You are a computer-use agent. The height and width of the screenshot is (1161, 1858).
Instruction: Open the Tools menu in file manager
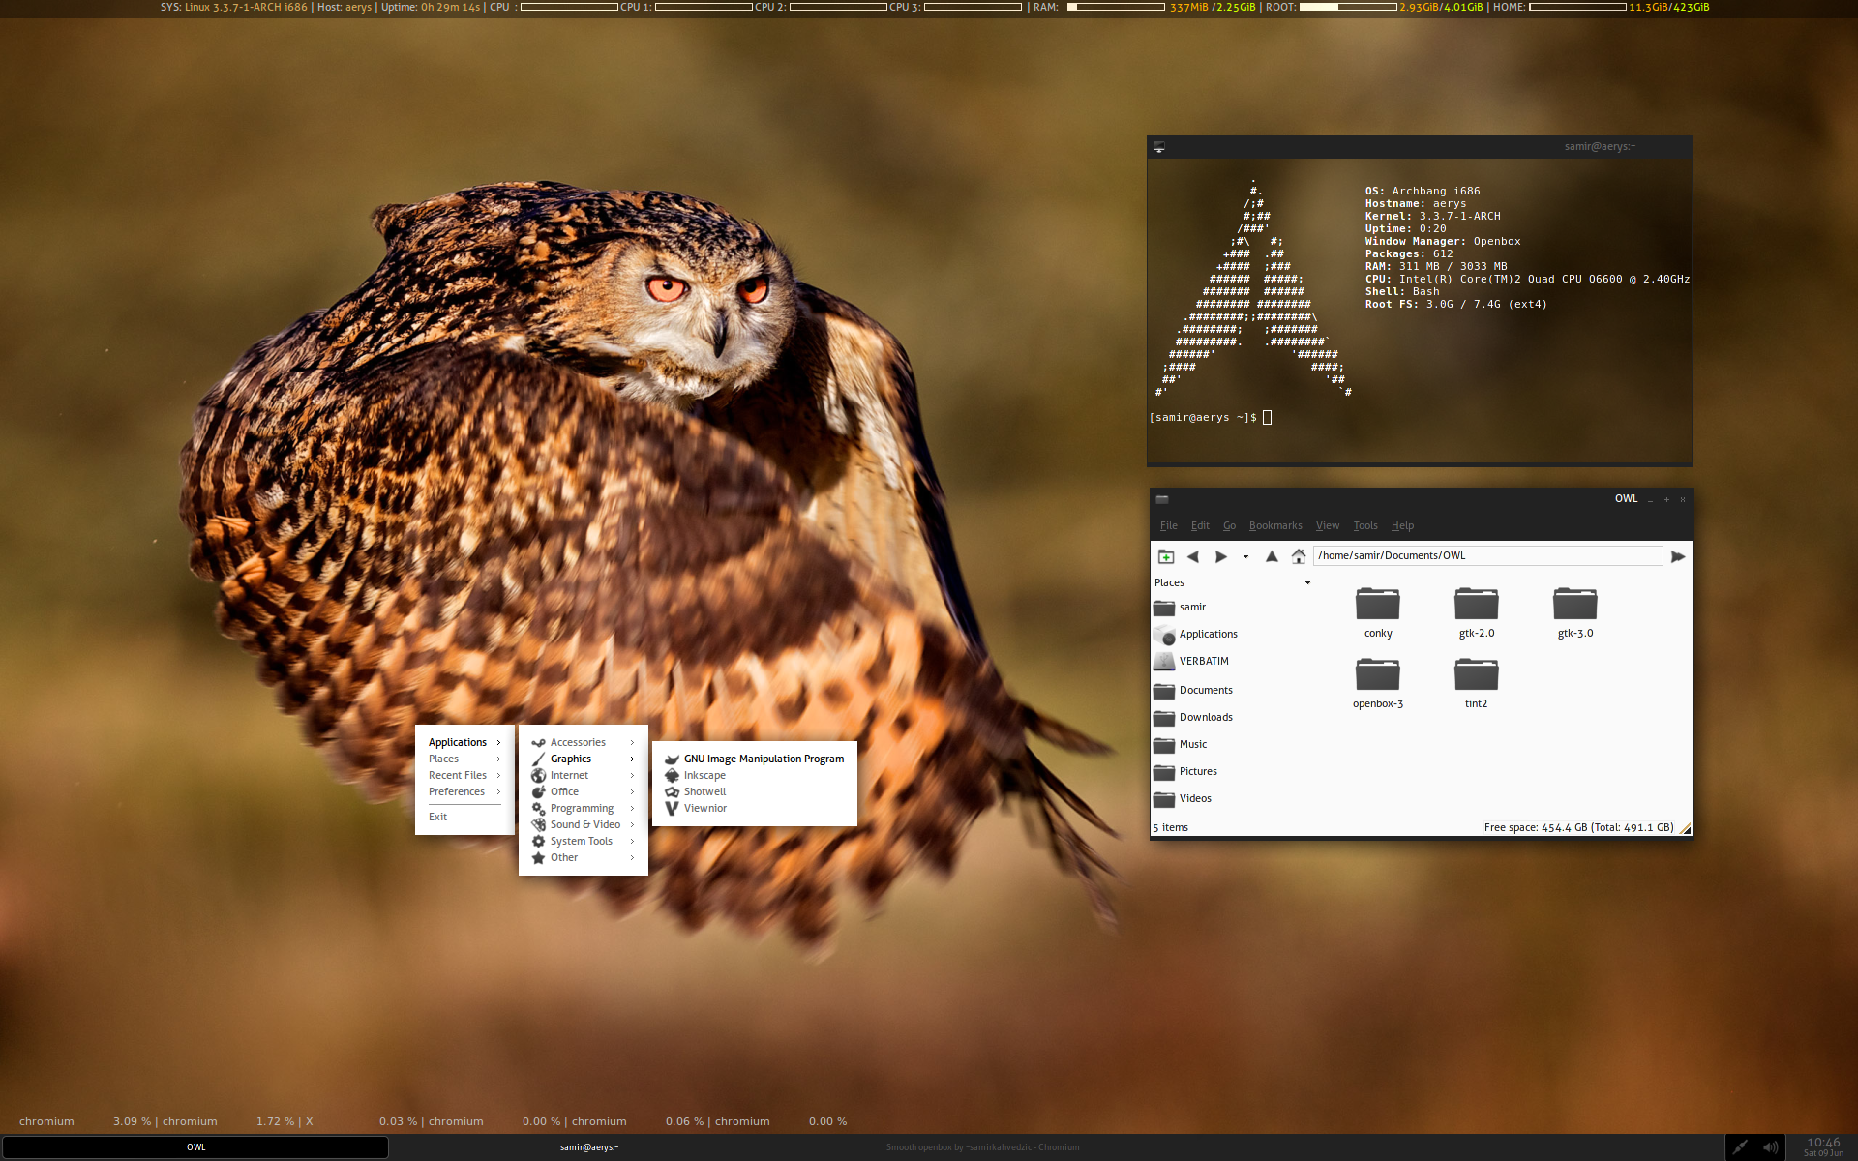tap(1365, 525)
